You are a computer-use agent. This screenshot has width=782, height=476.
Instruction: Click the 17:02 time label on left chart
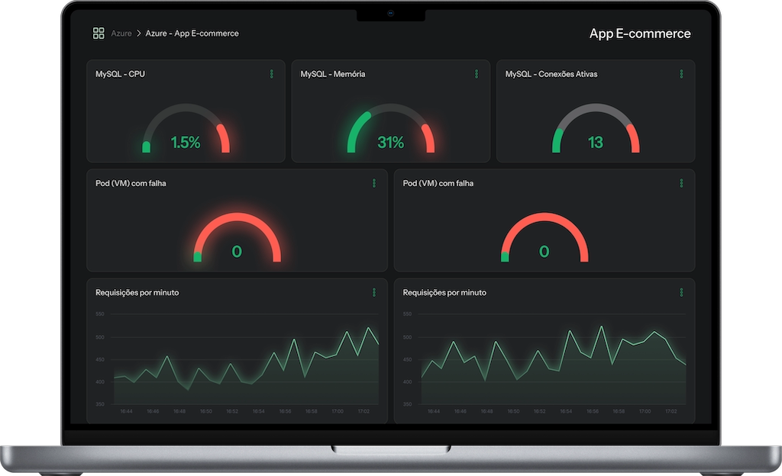(x=364, y=411)
